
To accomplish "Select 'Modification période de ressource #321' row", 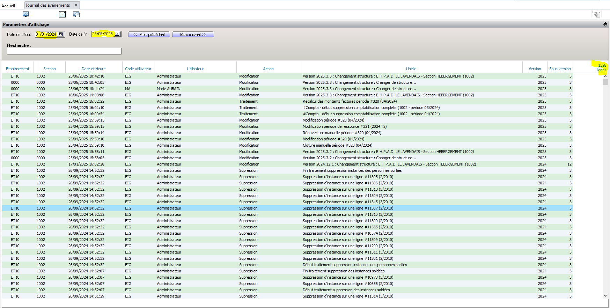I will tap(287, 126).
